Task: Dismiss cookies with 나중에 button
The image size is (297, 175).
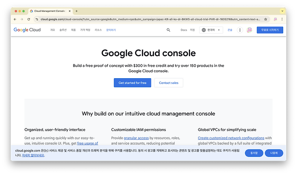Action: coord(274,153)
